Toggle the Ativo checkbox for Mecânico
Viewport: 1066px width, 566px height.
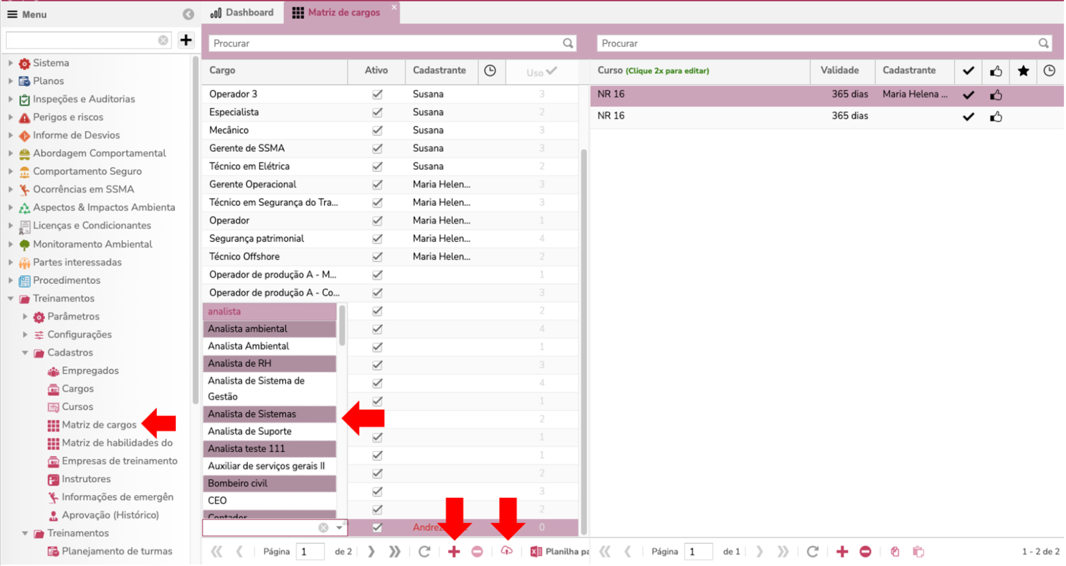(377, 130)
